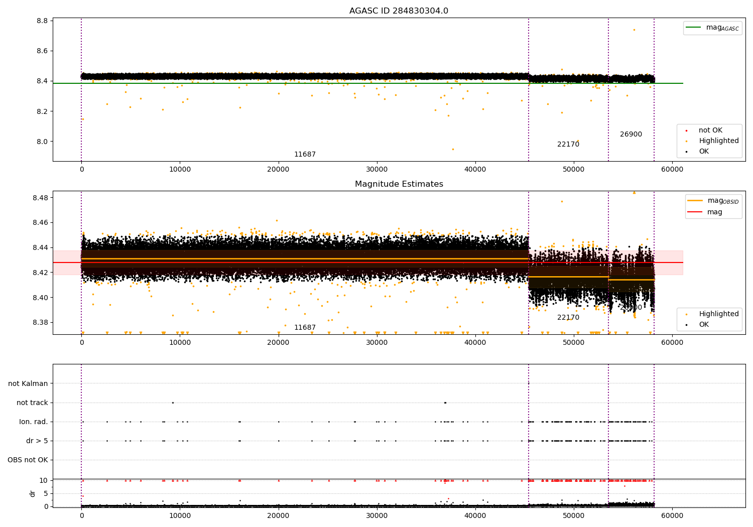Screen dimensions: 753x527
Task: Click the 8.42 y-axis tick label
Action: point(40,273)
